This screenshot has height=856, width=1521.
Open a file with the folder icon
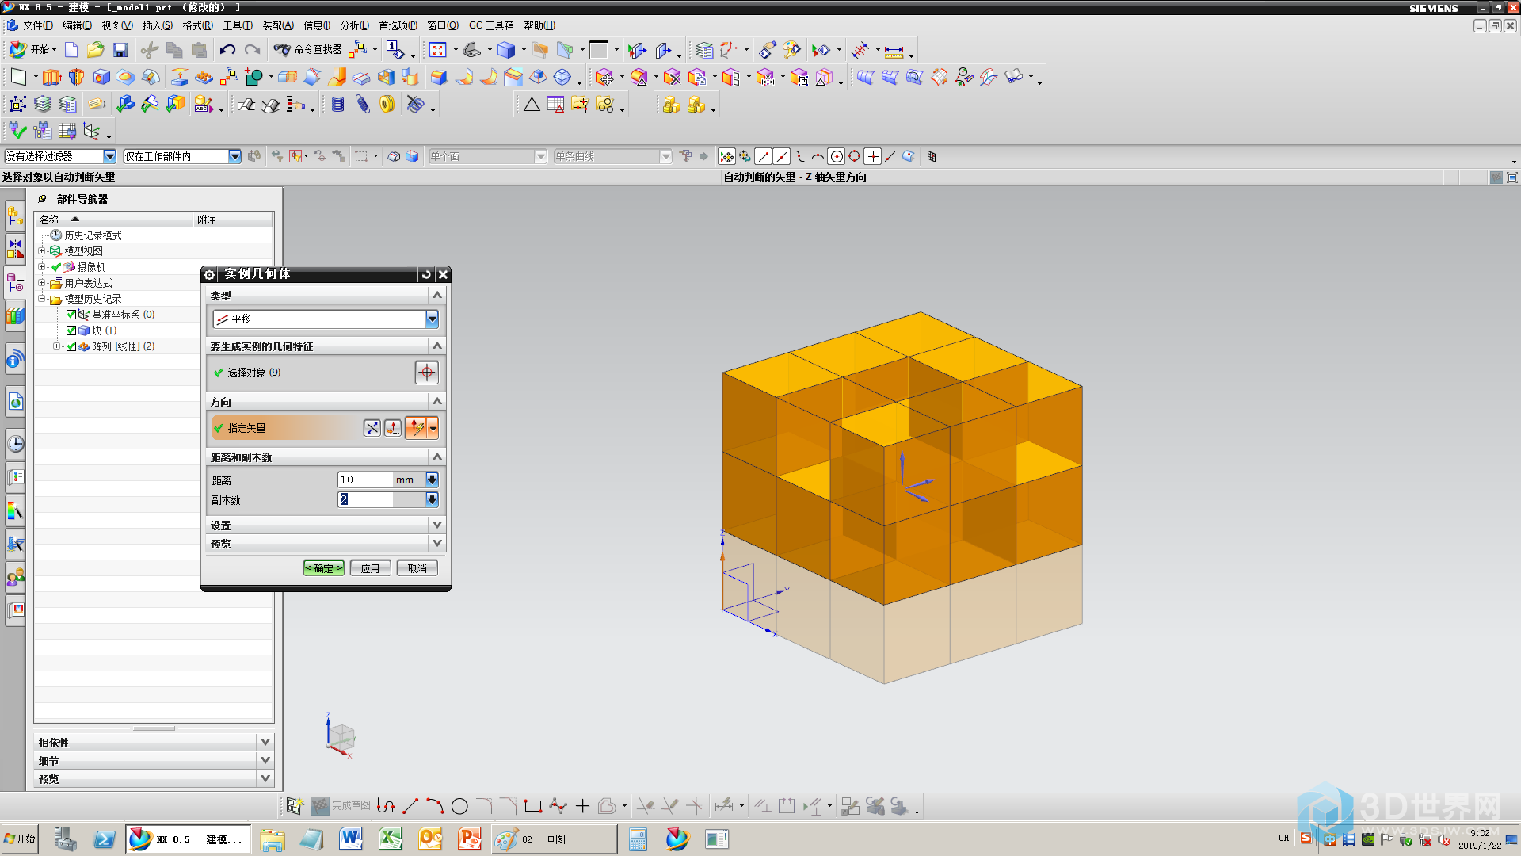point(96,50)
